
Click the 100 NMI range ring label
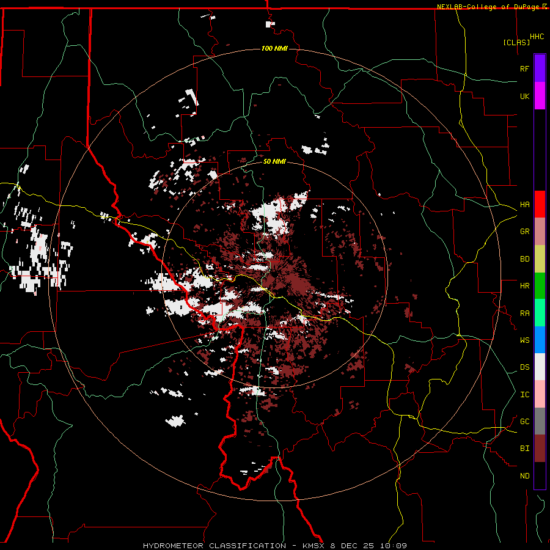[x=274, y=48]
